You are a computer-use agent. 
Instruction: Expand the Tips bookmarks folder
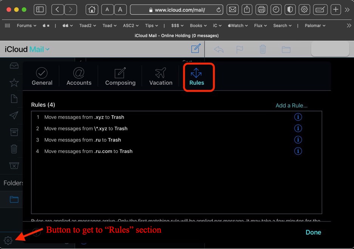151,26
